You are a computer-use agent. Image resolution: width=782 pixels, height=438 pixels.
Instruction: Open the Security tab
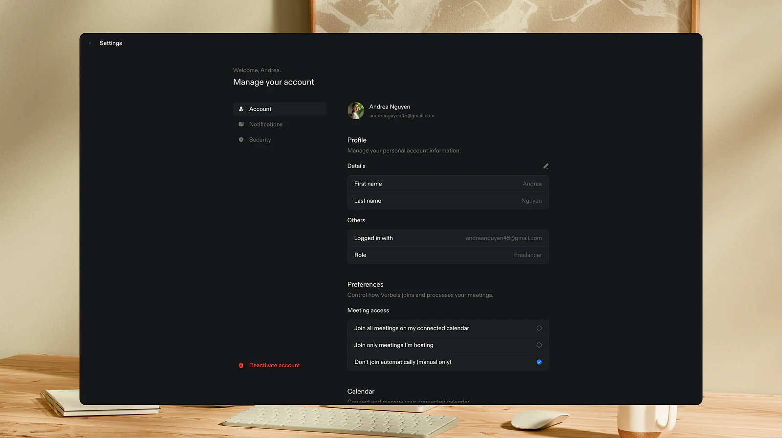coord(280,140)
